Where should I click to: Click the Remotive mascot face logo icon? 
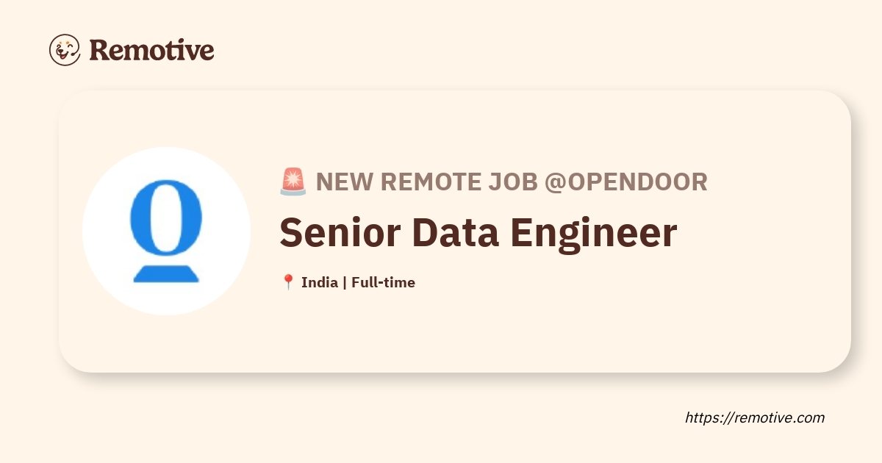tap(65, 50)
